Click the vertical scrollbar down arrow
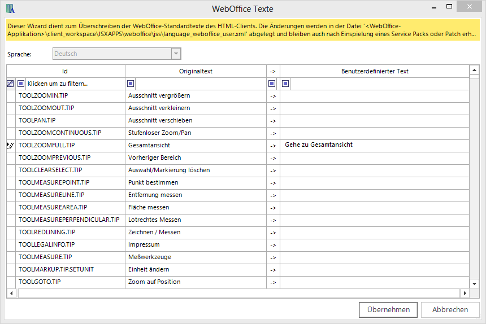 click(474, 283)
